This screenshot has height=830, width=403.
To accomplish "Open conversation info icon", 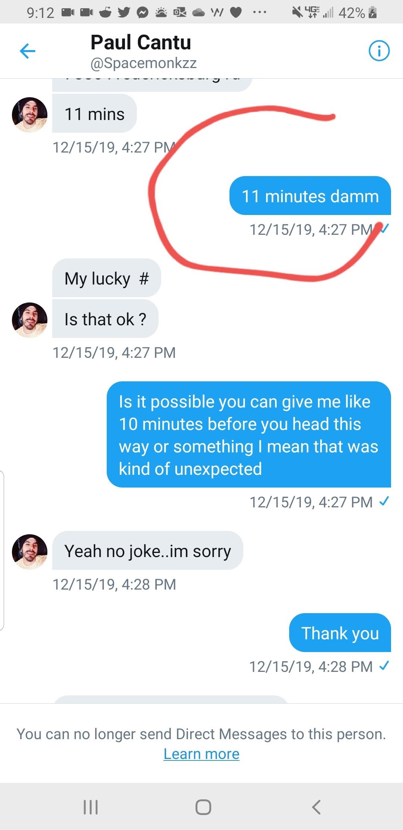I will point(379,51).
